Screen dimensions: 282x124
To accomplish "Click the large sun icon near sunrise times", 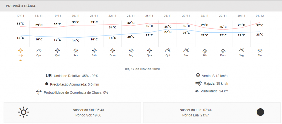I will [x=24, y=112].
